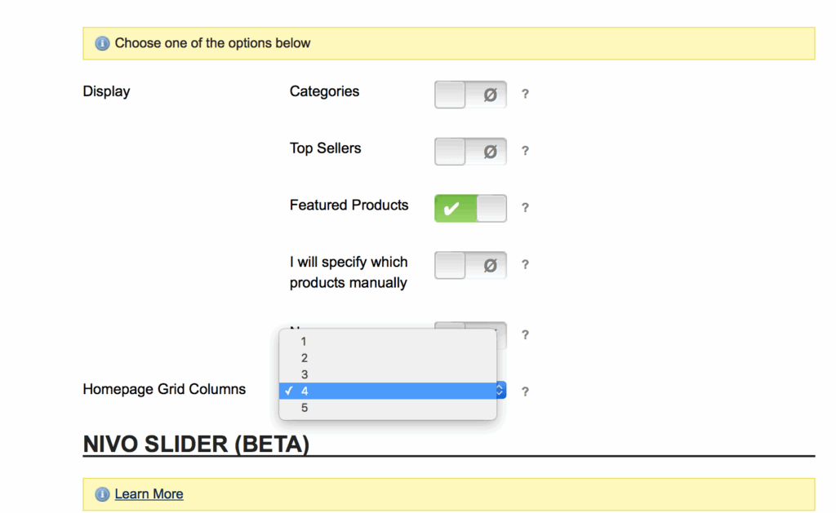This screenshot has height=513, width=836.
Task: Turn on the Top Sellers toggle
Action: [470, 152]
